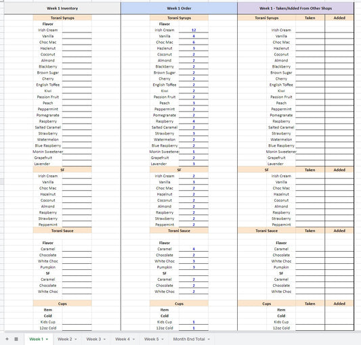This screenshot has width=361, height=345.
Task: Click the Irish Cream order quantity 12 cell
Action: (194, 30)
